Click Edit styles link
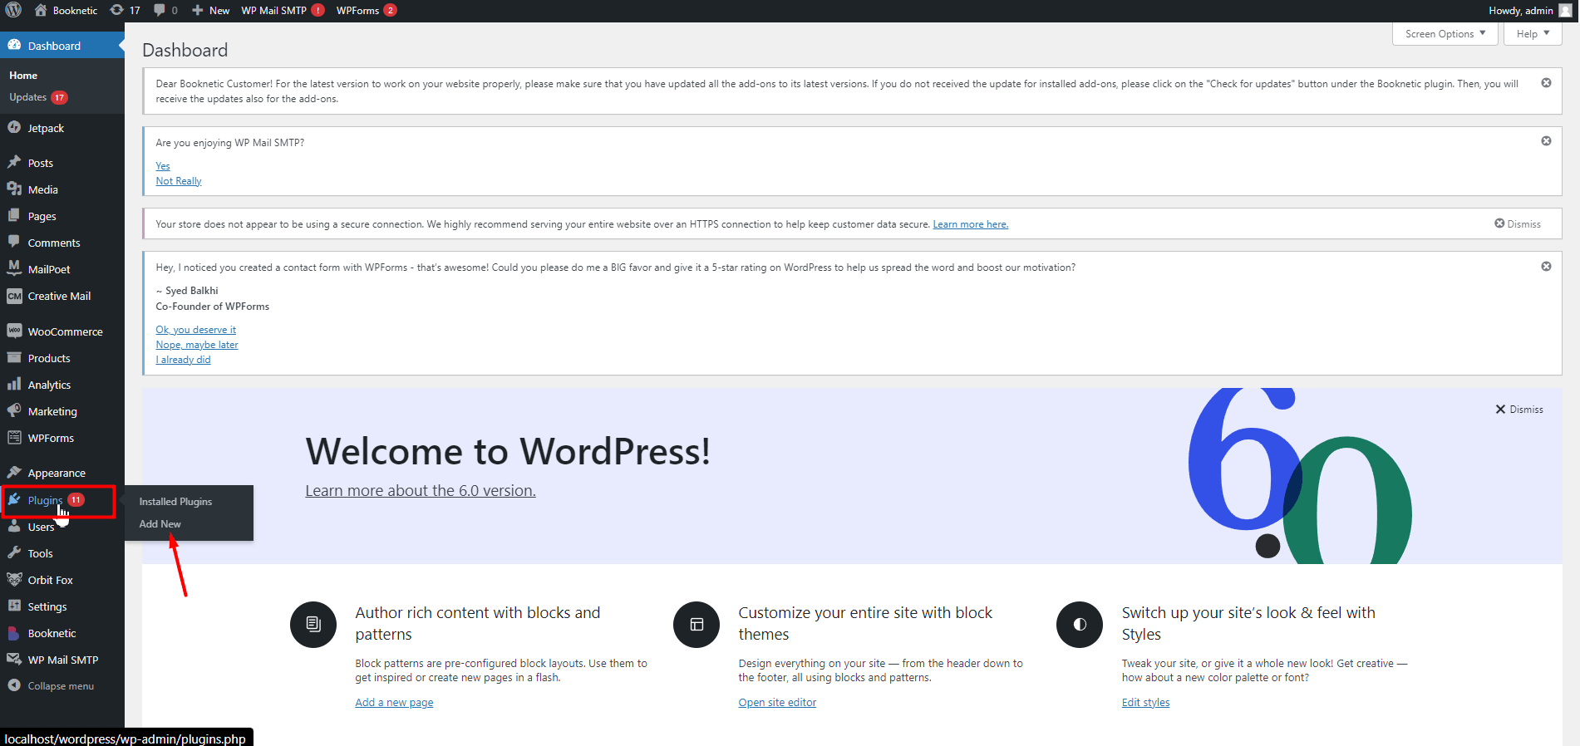The height and width of the screenshot is (746, 1580). [x=1145, y=703]
